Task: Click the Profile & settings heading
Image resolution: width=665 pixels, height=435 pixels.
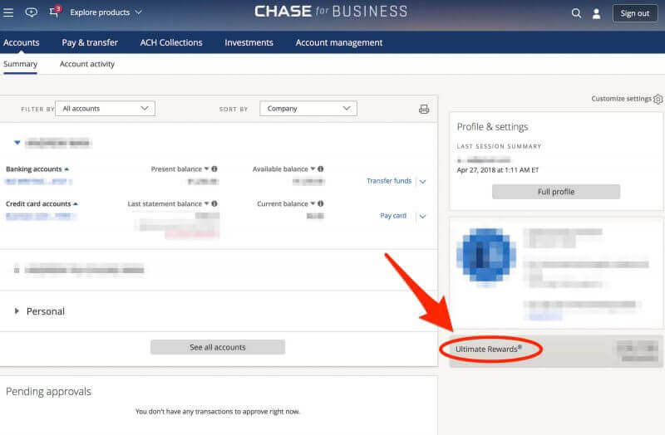Action: 492,127
